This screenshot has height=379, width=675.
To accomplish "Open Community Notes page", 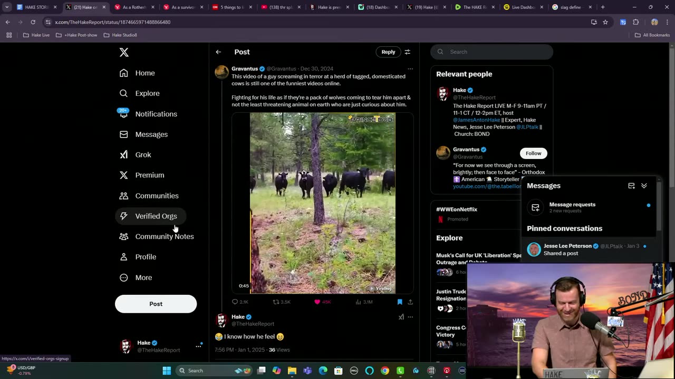I will click(157, 236).
